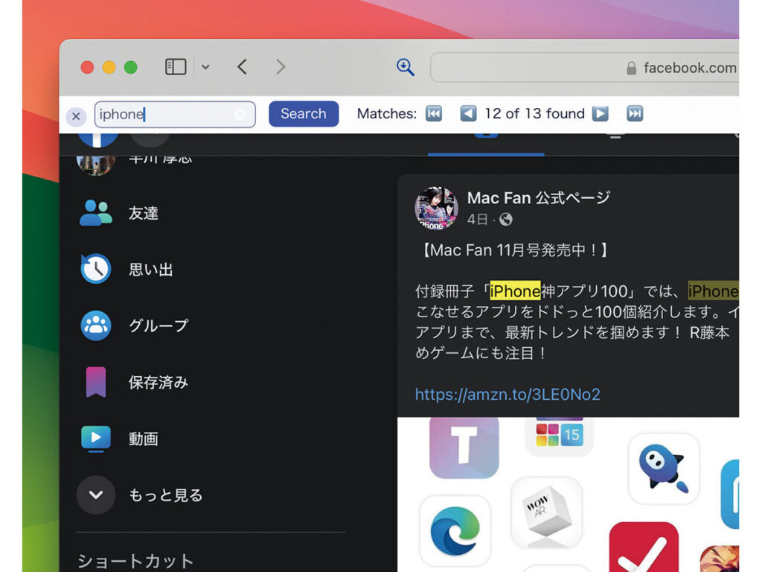Click the purple T app icon in image
The image size is (762, 572).
click(464, 447)
